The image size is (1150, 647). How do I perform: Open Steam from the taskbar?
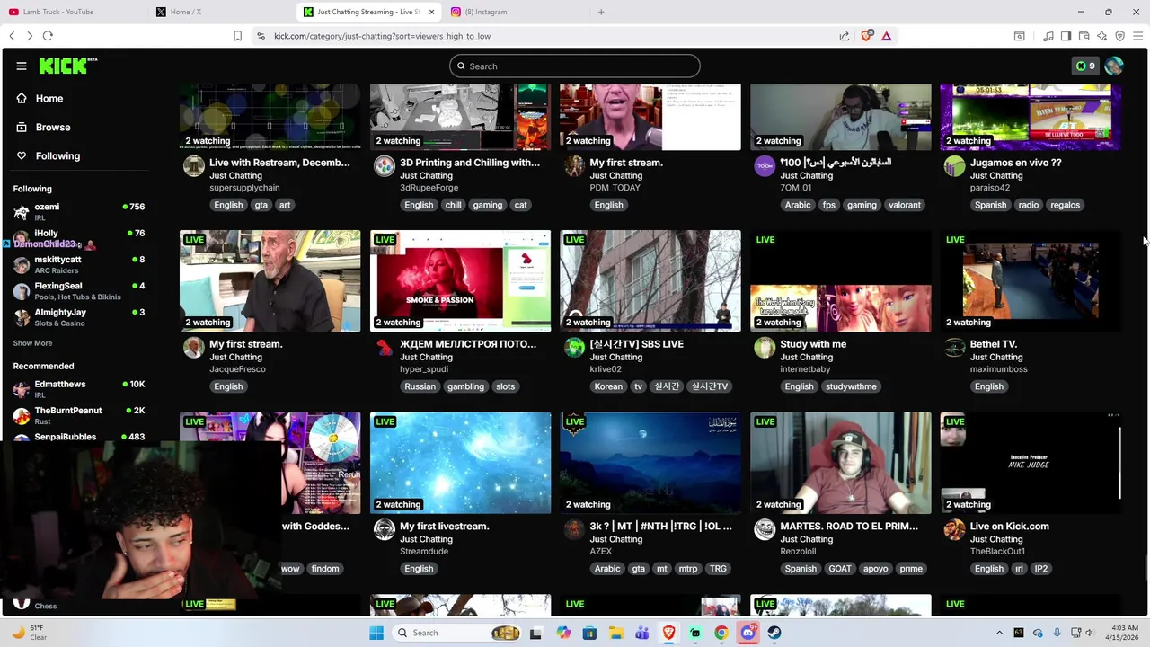pos(774,633)
